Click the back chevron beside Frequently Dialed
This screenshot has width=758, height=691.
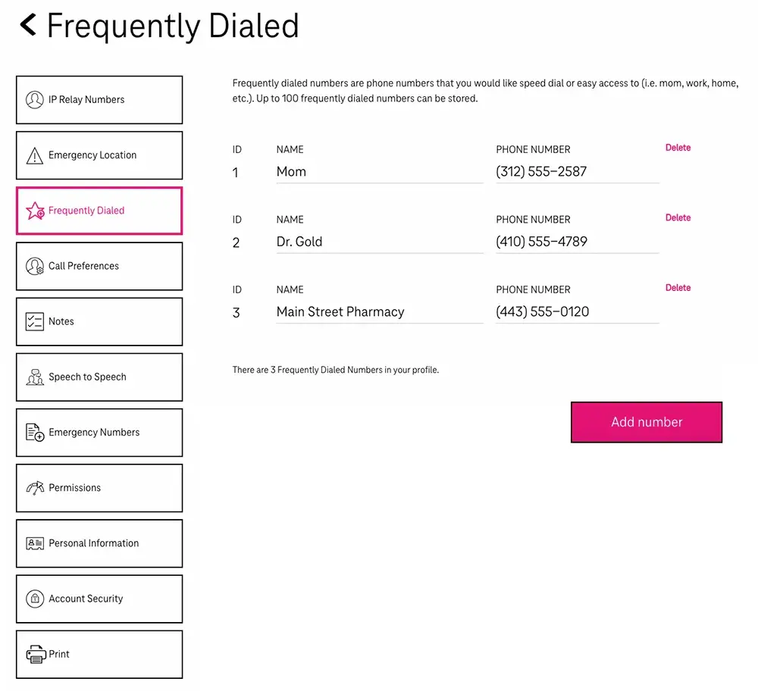[27, 25]
